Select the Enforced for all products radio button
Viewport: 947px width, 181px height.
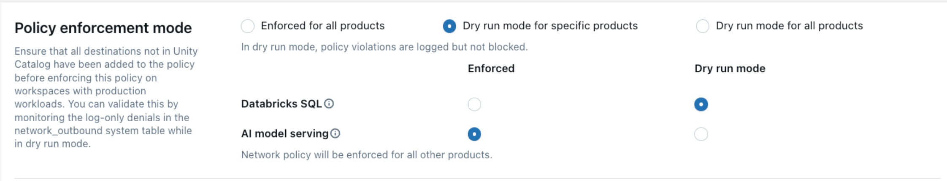tap(248, 26)
